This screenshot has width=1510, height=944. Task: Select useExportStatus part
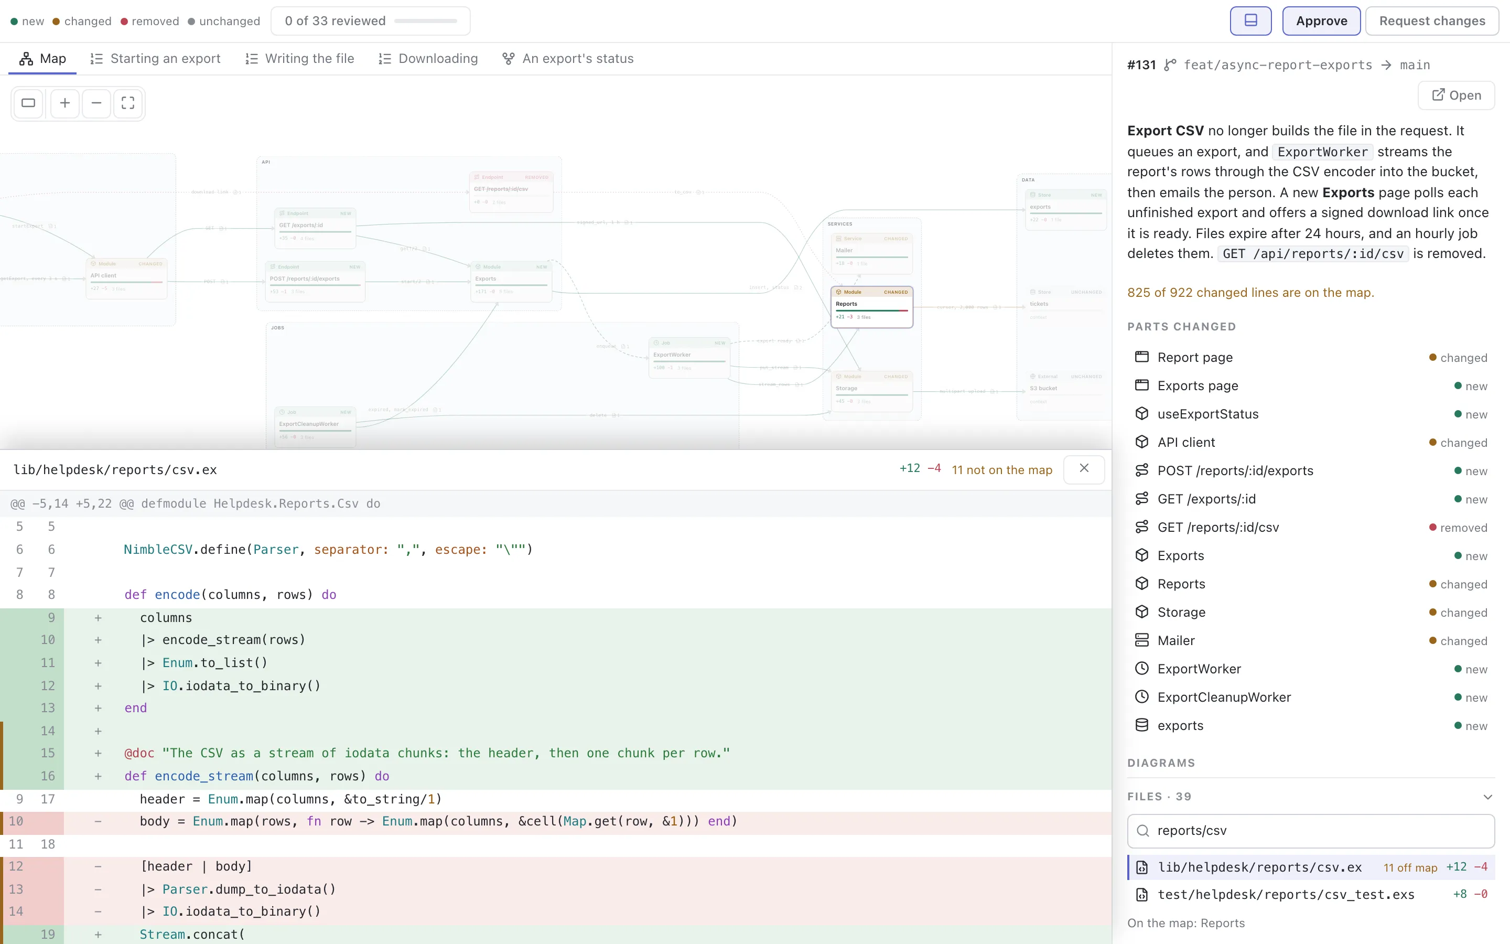[x=1310, y=414]
